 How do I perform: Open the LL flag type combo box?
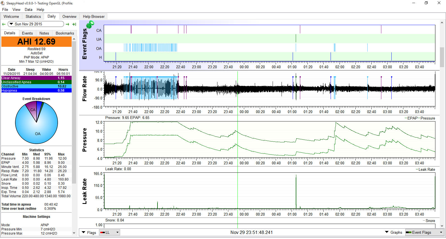coord(110,232)
